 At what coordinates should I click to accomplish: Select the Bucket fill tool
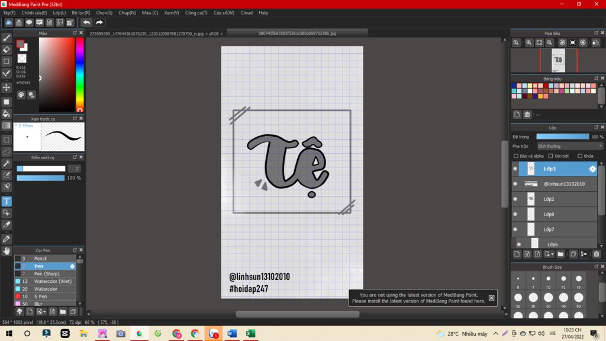click(x=7, y=114)
